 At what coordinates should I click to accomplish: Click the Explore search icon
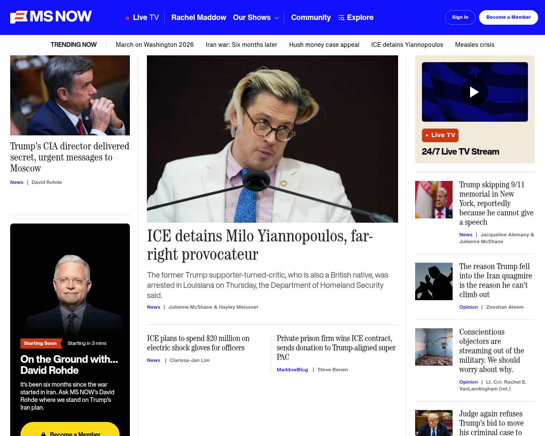[x=341, y=18]
